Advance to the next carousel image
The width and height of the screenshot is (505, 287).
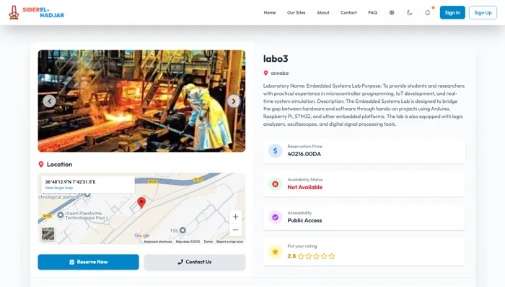234,101
